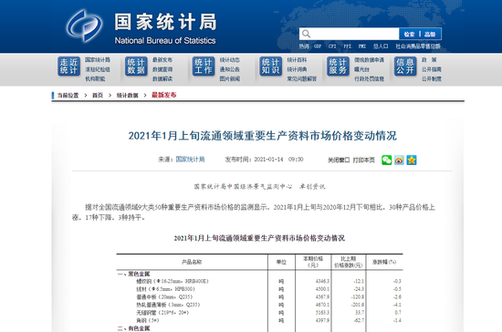Open 通知公告 nav link
The image size is (502, 332).
[x=229, y=69]
